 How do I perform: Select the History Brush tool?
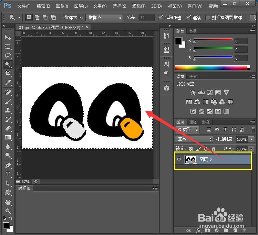click(8, 119)
